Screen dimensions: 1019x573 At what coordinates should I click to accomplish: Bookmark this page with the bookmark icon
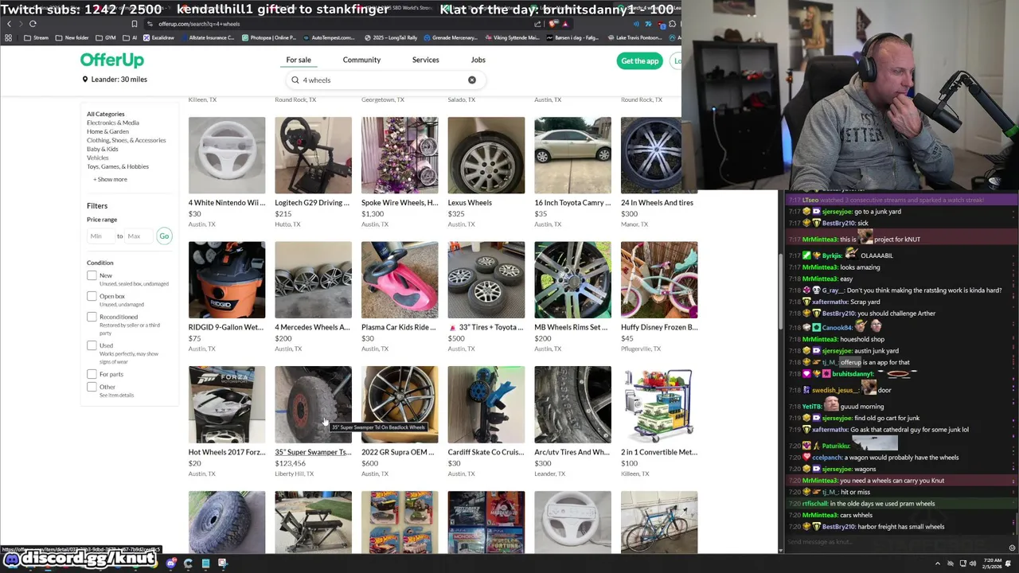click(135, 24)
